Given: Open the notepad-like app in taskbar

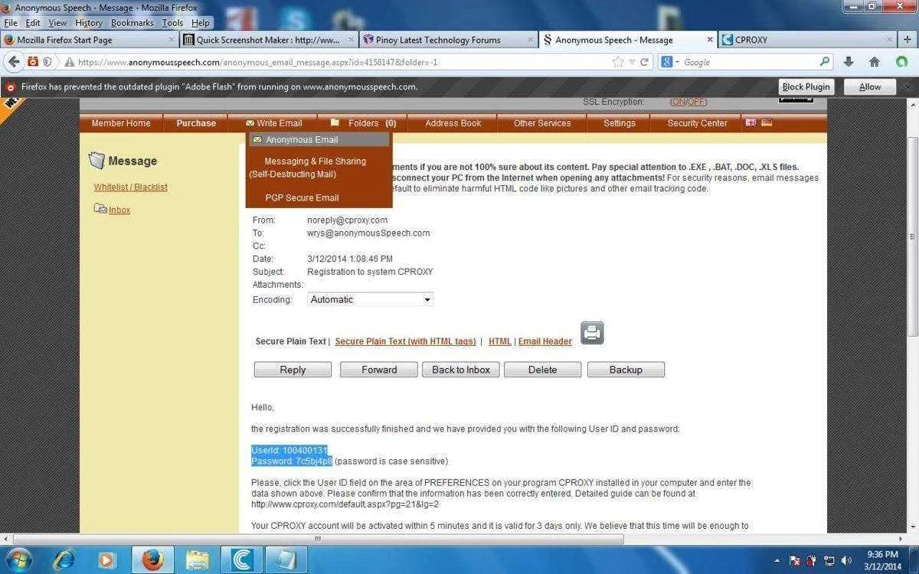Looking at the screenshot, I should tap(286, 560).
